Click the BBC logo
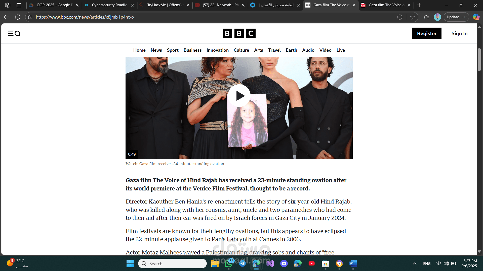 [x=239, y=33]
